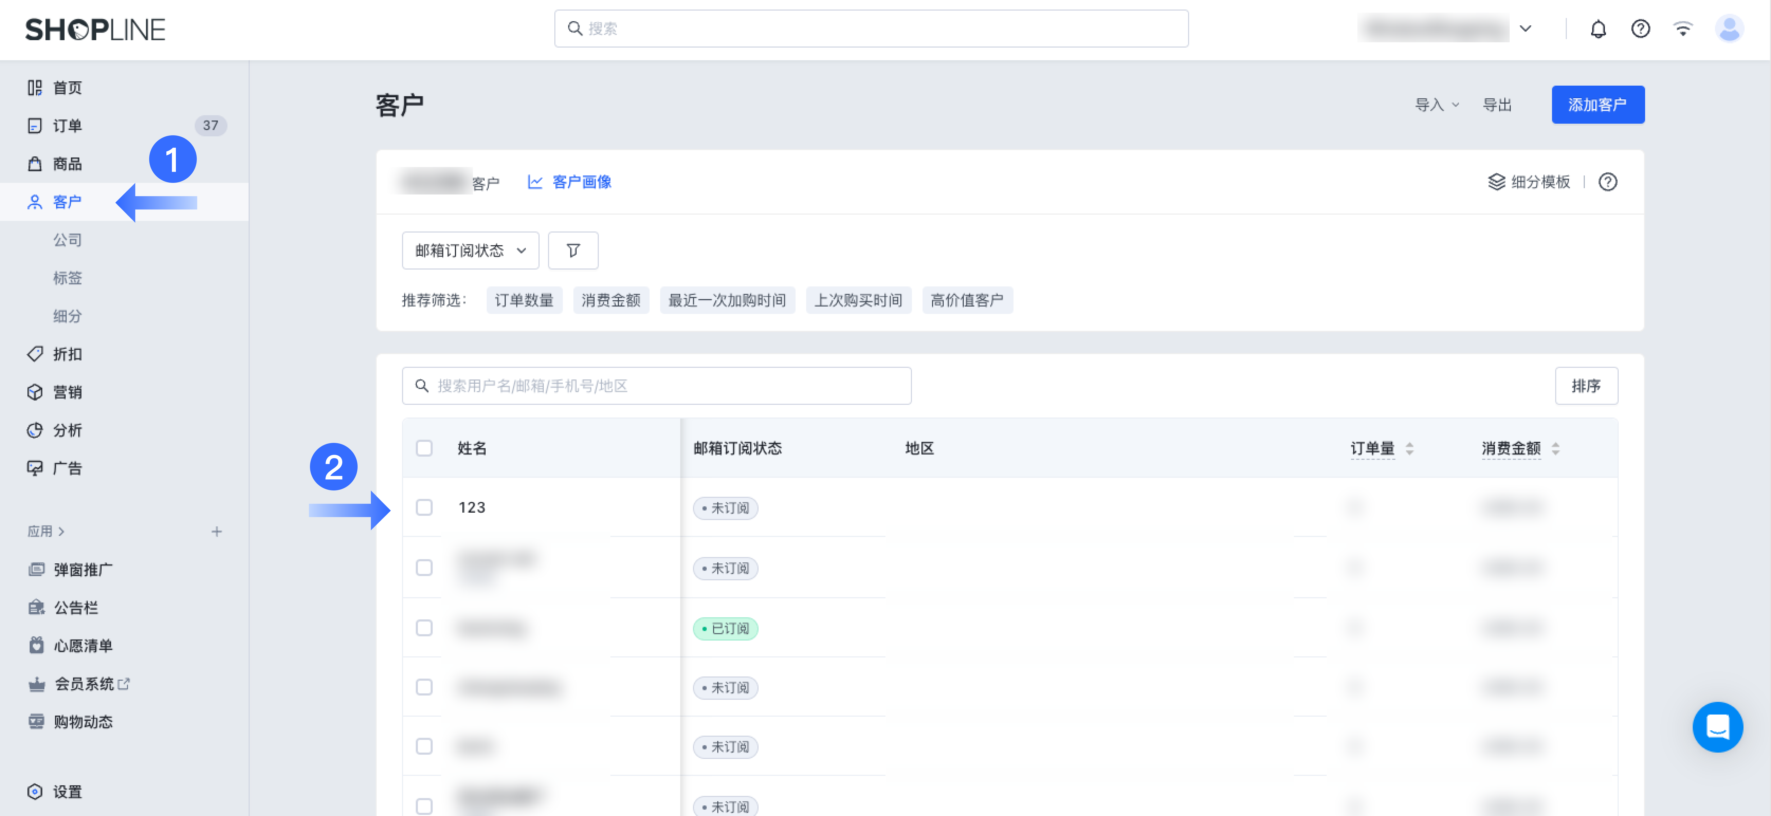This screenshot has height=816, width=1771.
Task: Click the wifi status icon
Action: [x=1682, y=29]
